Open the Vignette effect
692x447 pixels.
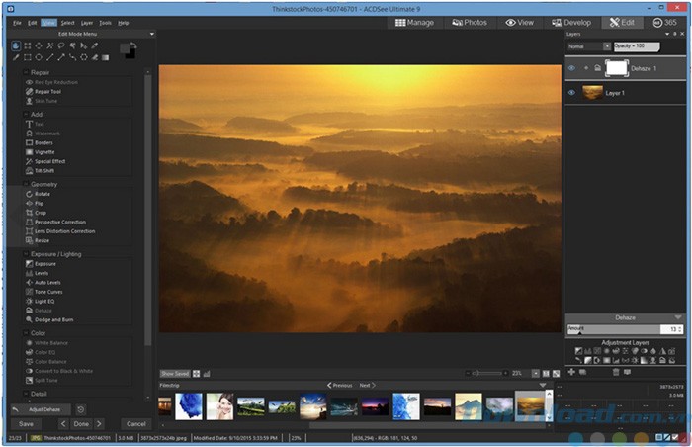point(44,151)
